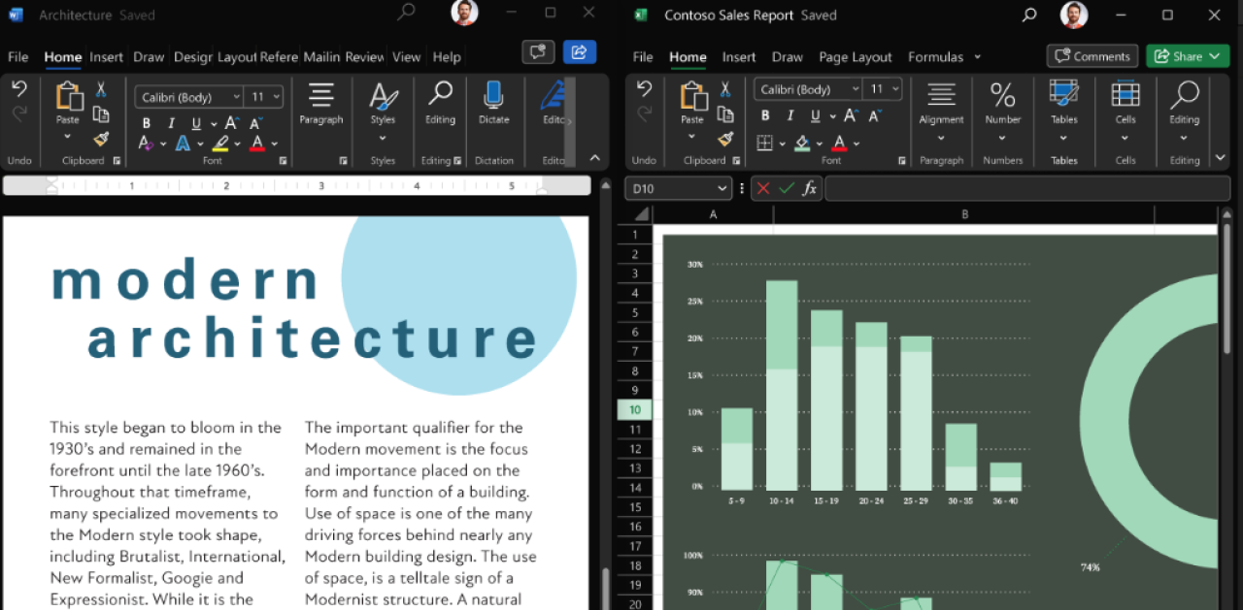Switch to the Formulas ribbon tab
Viewport: 1243px width, 610px height.
click(933, 57)
